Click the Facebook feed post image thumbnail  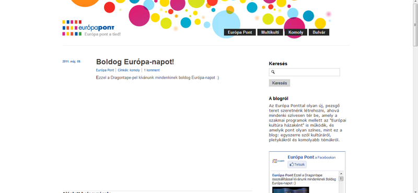tap(291, 190)
